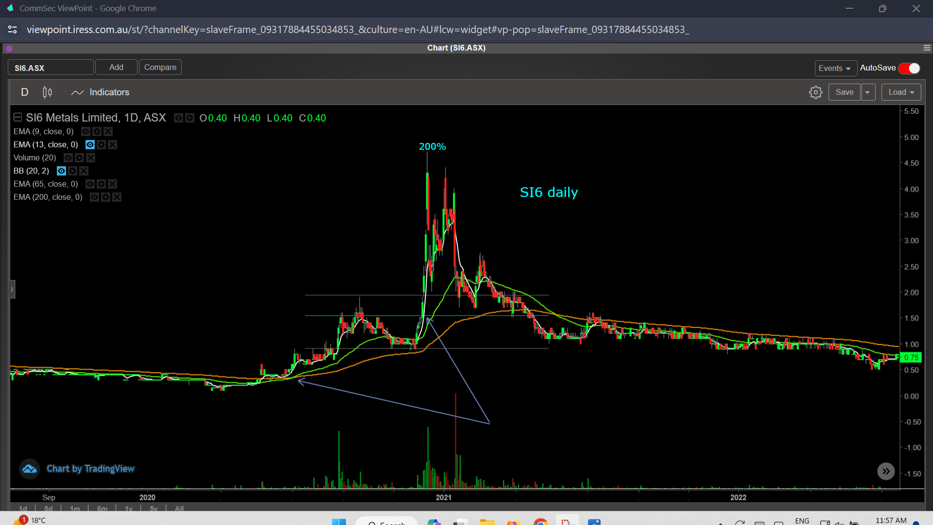Open File Explorer from the taskbar
The height and width of the screenshot is (525, 933).
click(487, 522)
